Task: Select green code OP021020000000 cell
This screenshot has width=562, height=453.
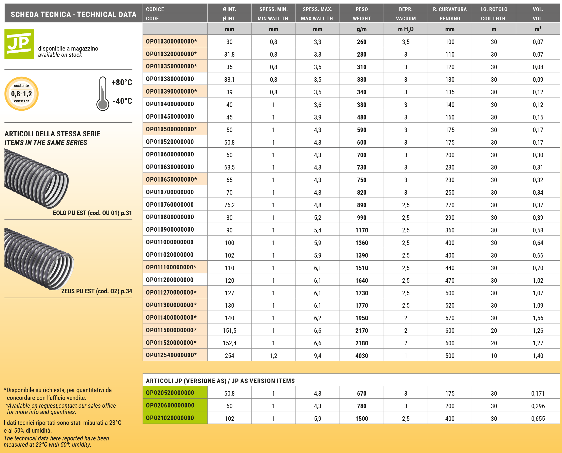Action: click(x=170, y=418)
